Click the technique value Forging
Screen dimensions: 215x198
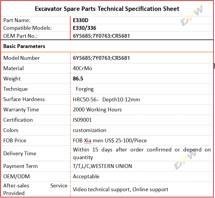click(x=85, y=89)
